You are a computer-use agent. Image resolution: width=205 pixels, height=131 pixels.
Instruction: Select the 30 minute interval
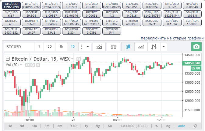pyautogui.click(x=50, y=47)
